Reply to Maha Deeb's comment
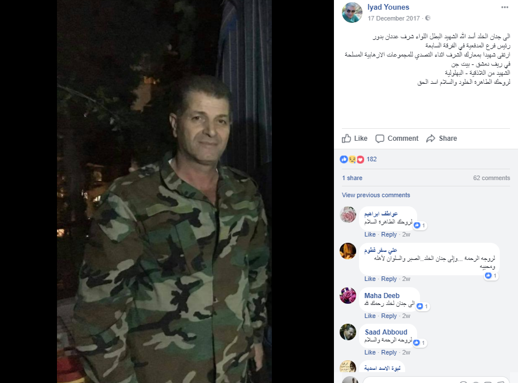This screenshot has height=383, width=518. (x=389, y=316)
